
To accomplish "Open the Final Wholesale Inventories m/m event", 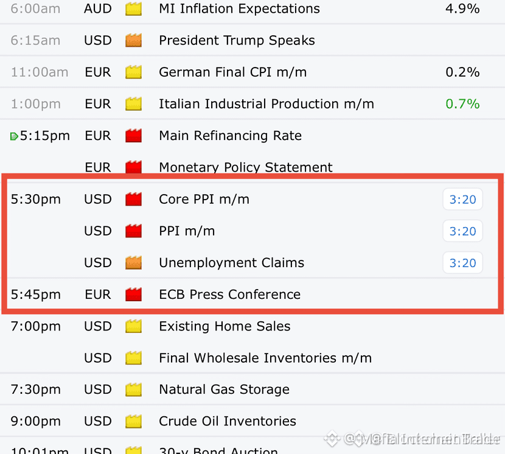I will (x=265, y=358).
